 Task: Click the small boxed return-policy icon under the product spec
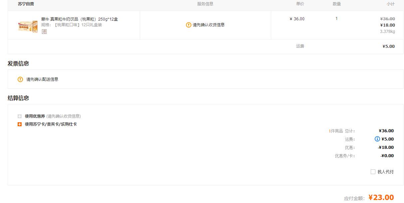pyautogui.click(x=44, y=32)
